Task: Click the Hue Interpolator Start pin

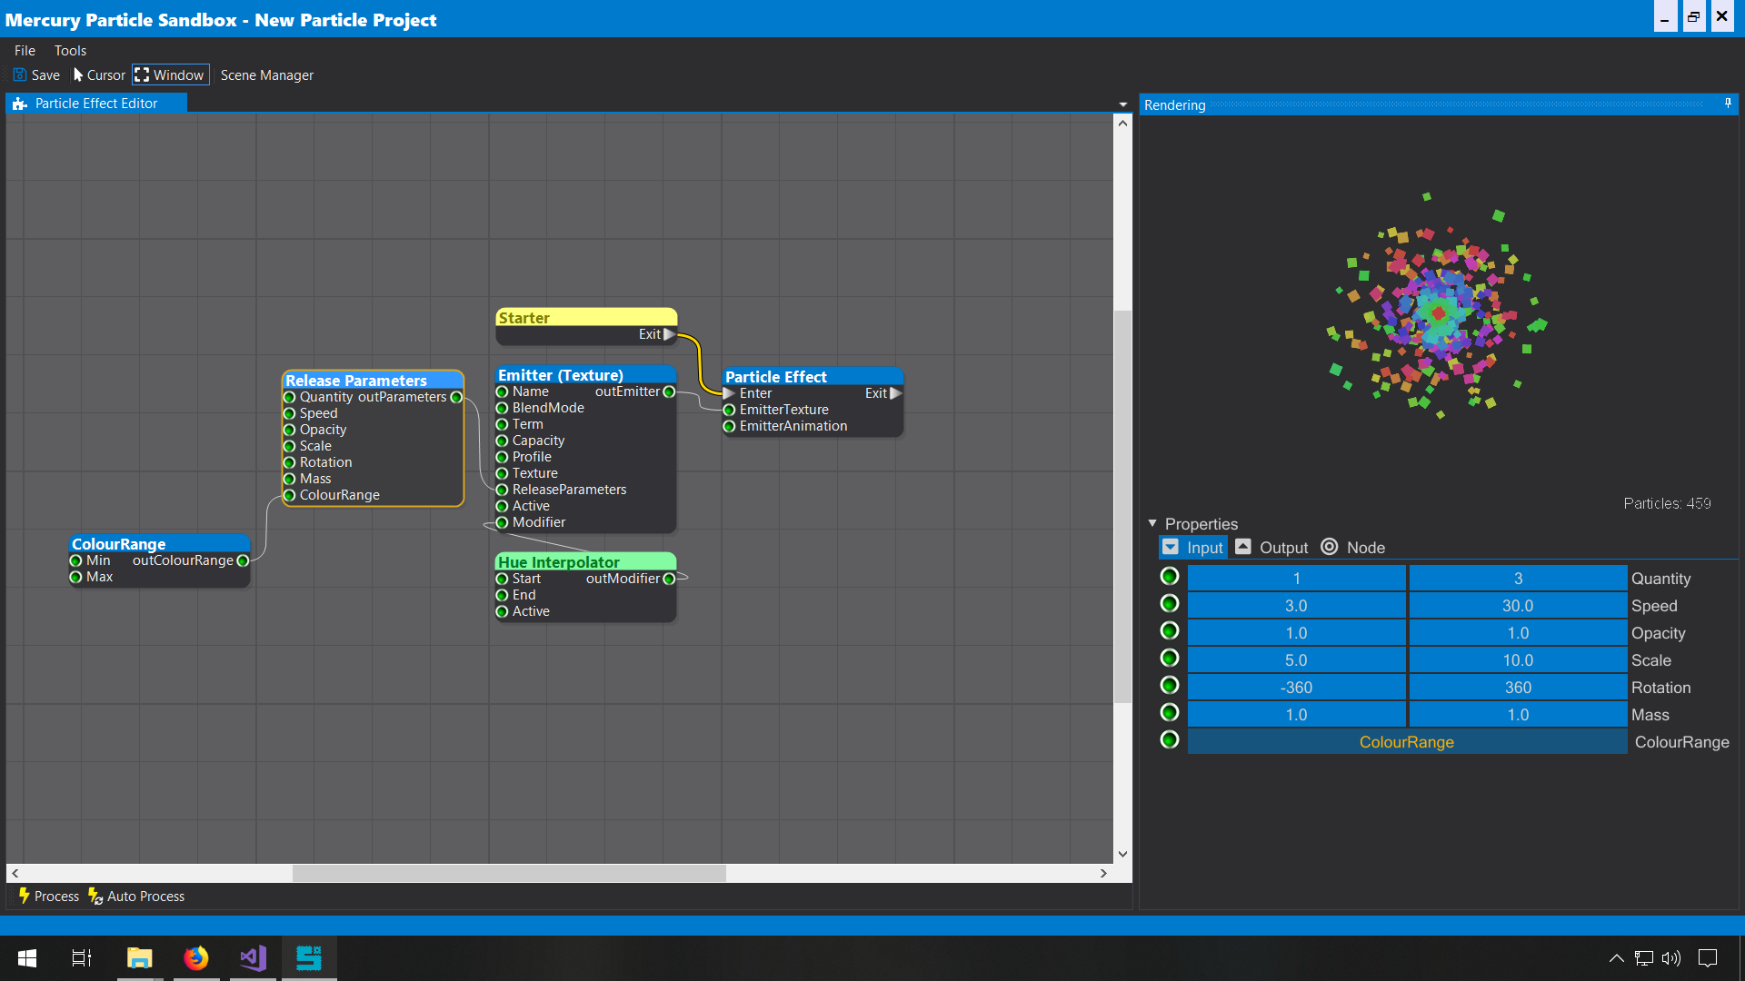Action: point(502,579)
